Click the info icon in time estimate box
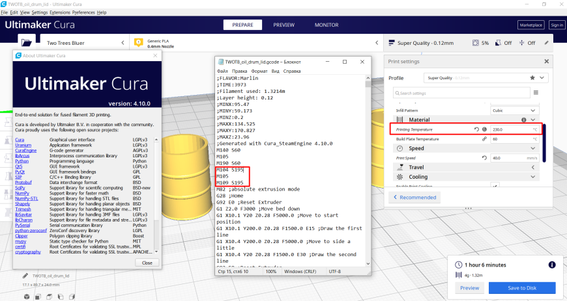 [552, 265]
